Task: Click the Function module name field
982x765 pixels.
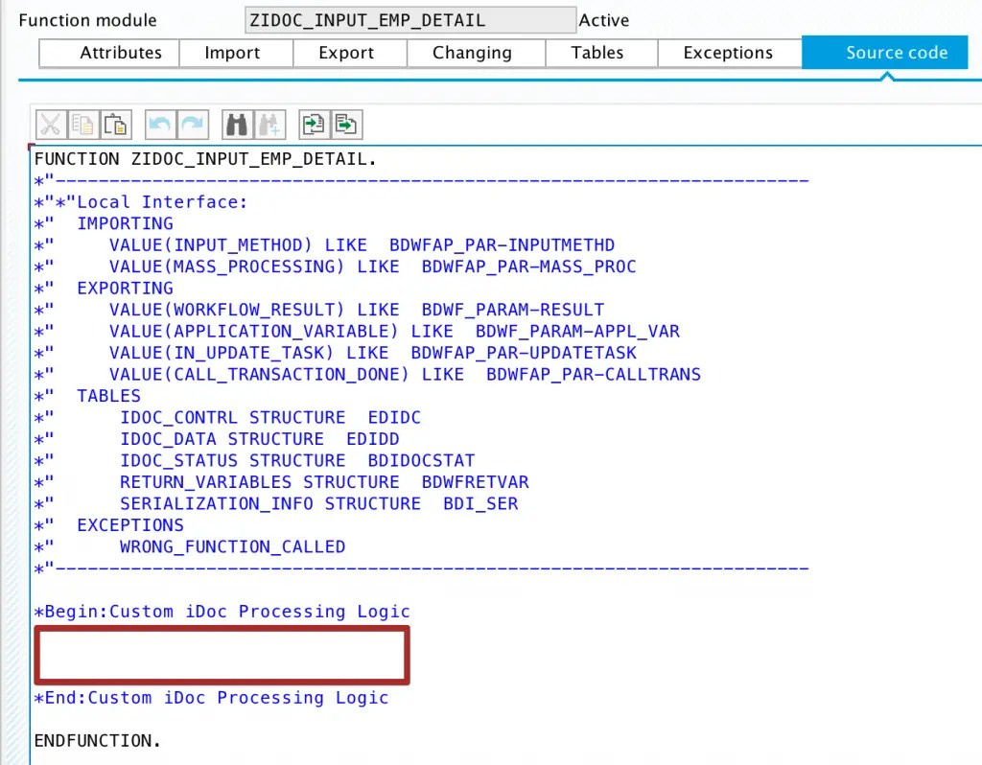Action: (x=409, y=19)
